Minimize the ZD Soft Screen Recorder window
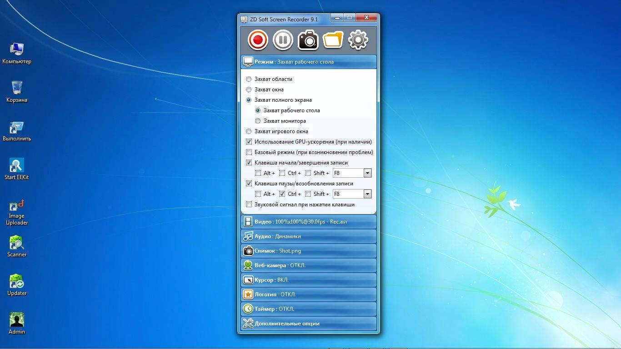 (x=337, y=18)
